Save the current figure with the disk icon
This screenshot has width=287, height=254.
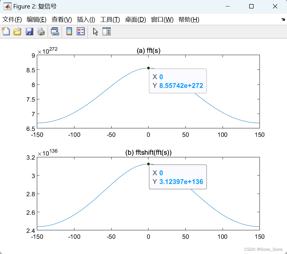[x=29, y=31]
